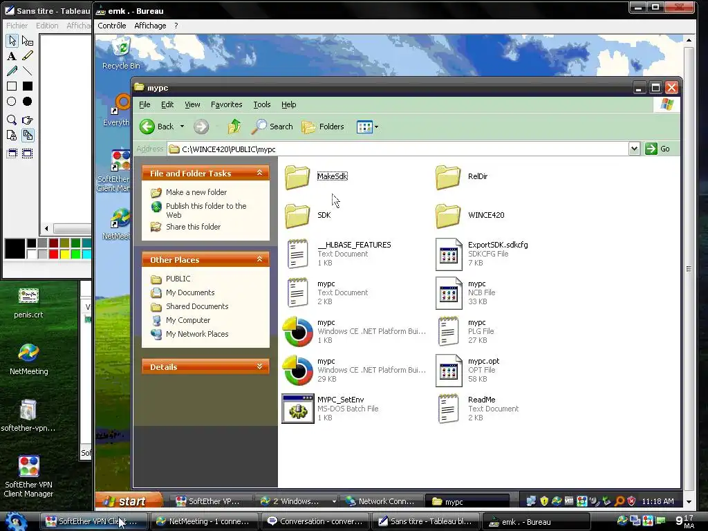The height and width of the screenshot is (531, 708).
Task: Open the Affichage menu in emk Bureau window
Action: (150, 26)
